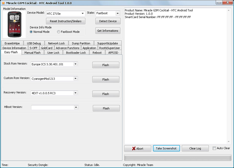Screen dimensions: 234x168
Task: Click the Detect Device button
Action: (108, 21)
